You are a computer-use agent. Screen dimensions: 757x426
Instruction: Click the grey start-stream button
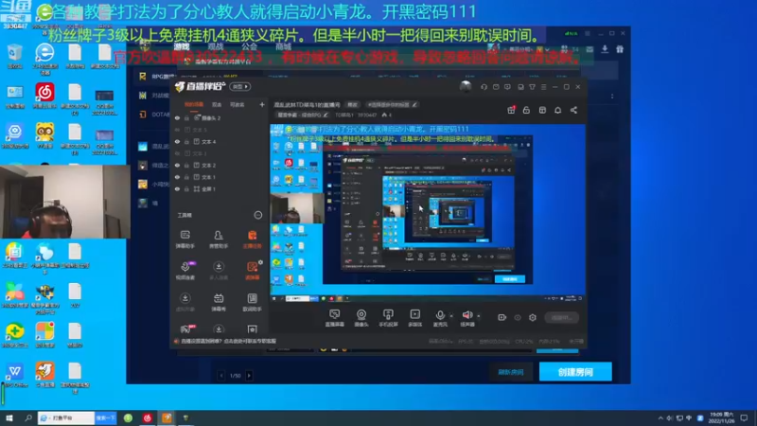(561, 317)
